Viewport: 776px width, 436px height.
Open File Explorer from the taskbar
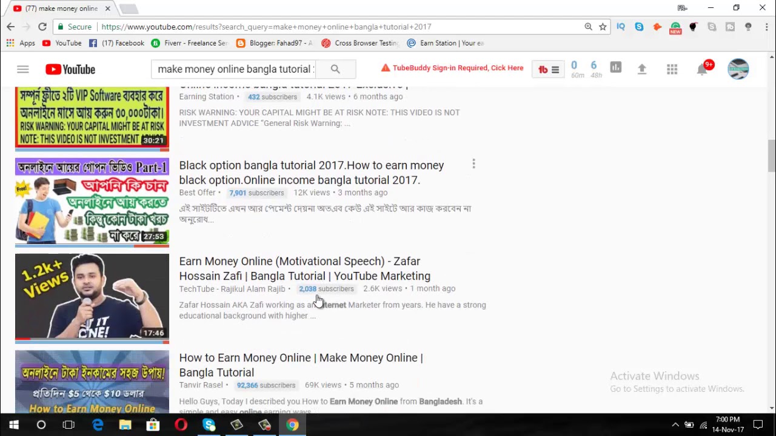click(125, 425)
